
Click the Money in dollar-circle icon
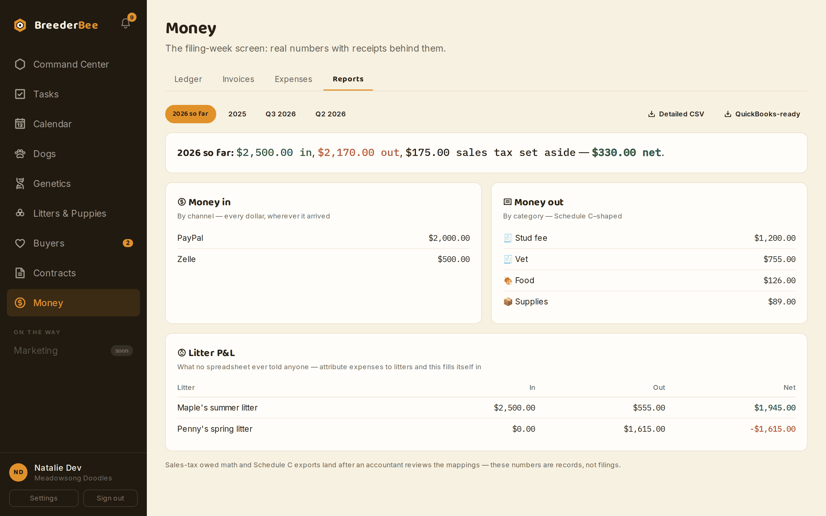pyautogui.click(x=182, y=202)
